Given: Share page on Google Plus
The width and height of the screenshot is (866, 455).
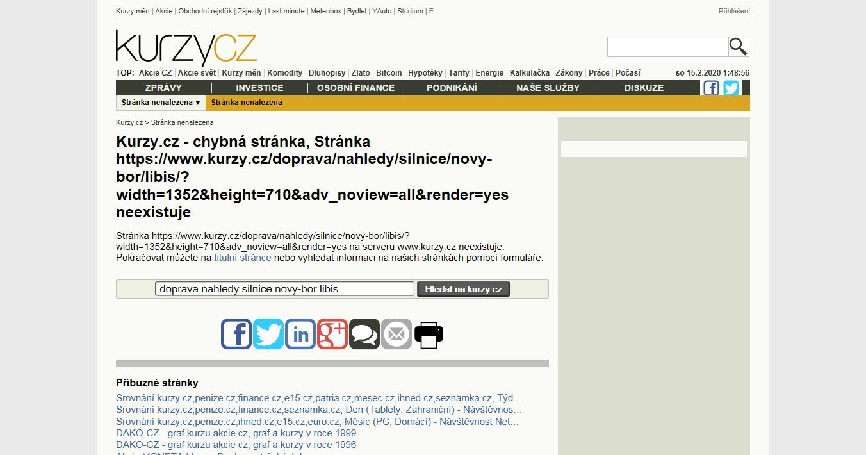Looking at the screenshot, I should point(332,334).
